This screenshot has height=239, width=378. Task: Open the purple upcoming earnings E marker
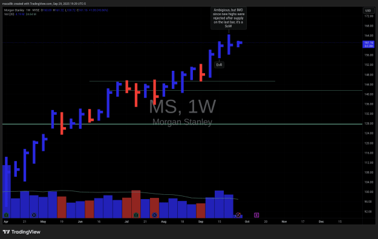pyautogui.click(x=256, y=215)
